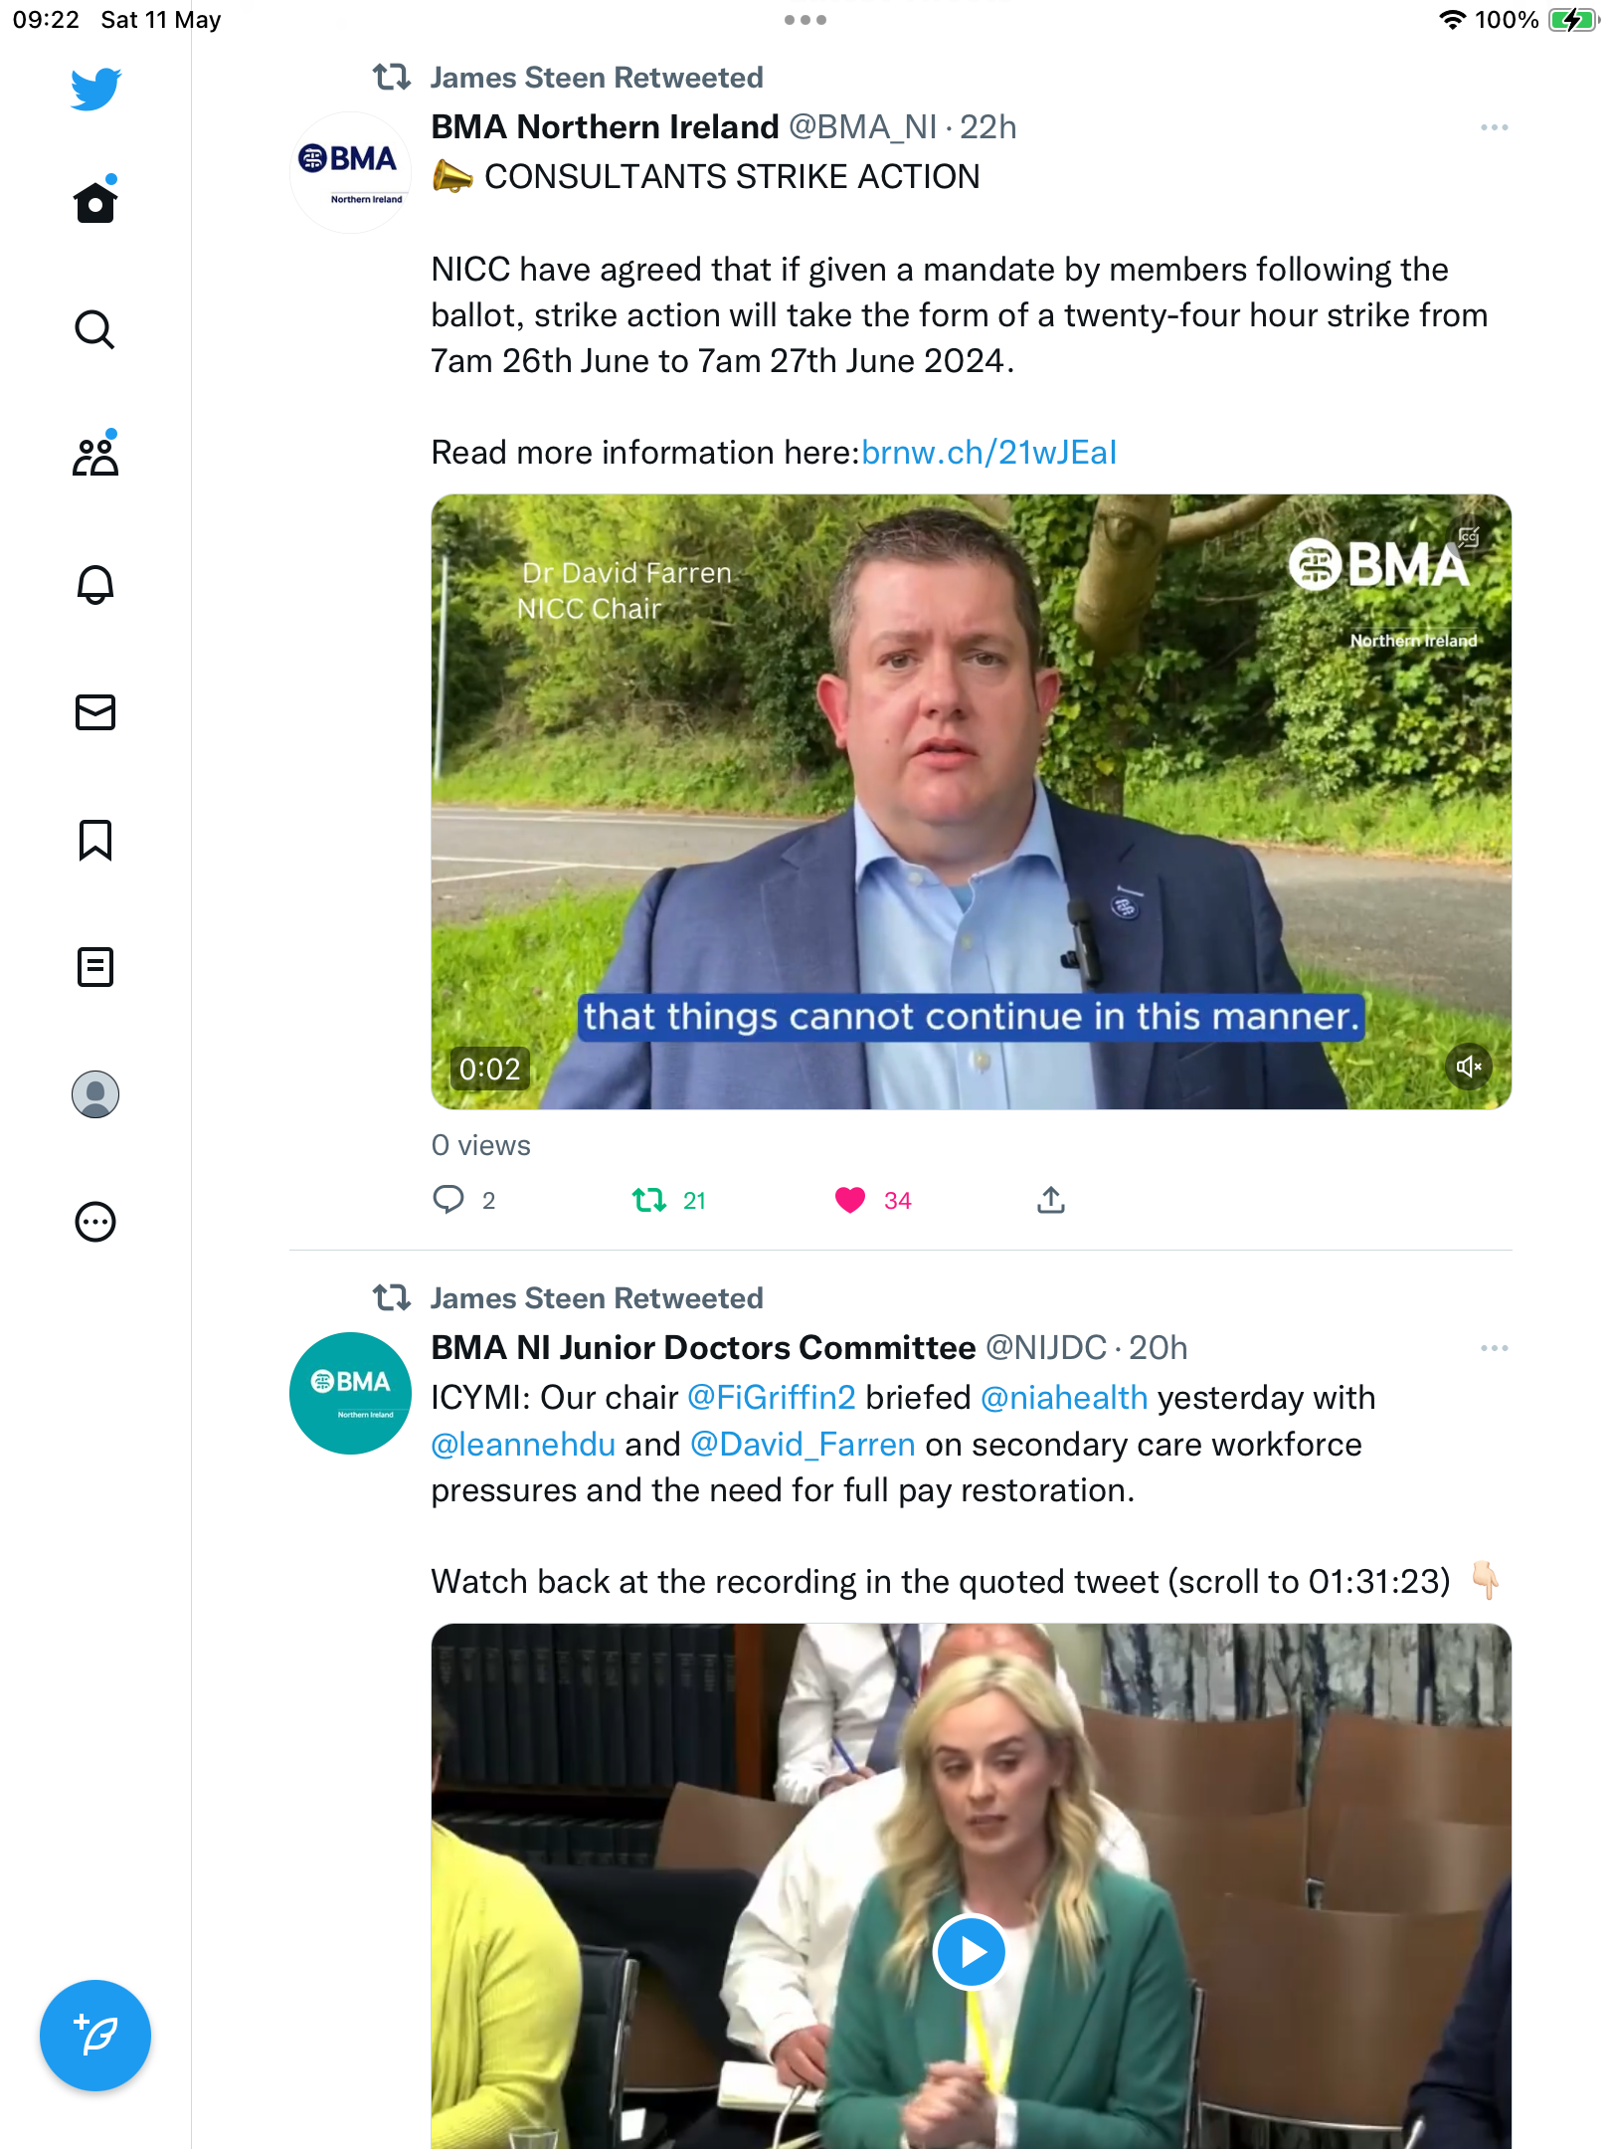Play the Junior Doctors Committee video
This screenshot has width=1611, height=2149.
tap(970, 1952)
